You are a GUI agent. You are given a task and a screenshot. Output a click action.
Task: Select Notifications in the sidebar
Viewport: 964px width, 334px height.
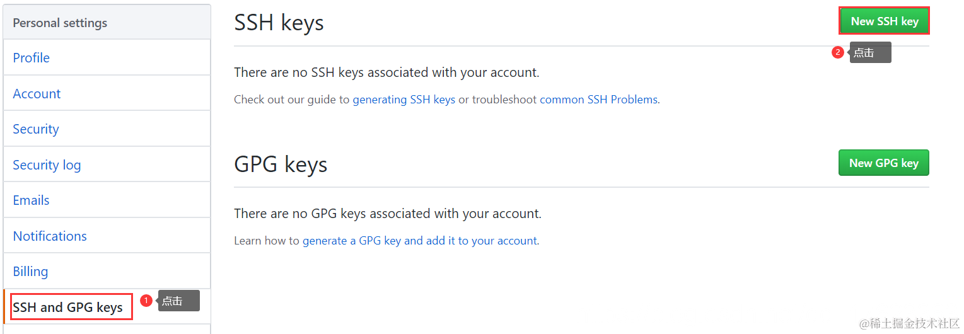107,236
